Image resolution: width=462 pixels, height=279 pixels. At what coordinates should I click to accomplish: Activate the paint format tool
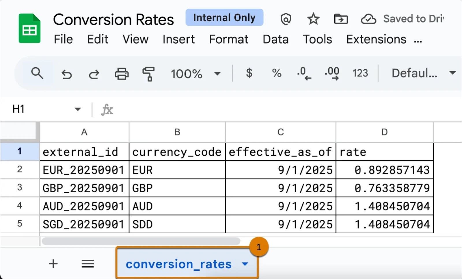click(x=148, y=74)
